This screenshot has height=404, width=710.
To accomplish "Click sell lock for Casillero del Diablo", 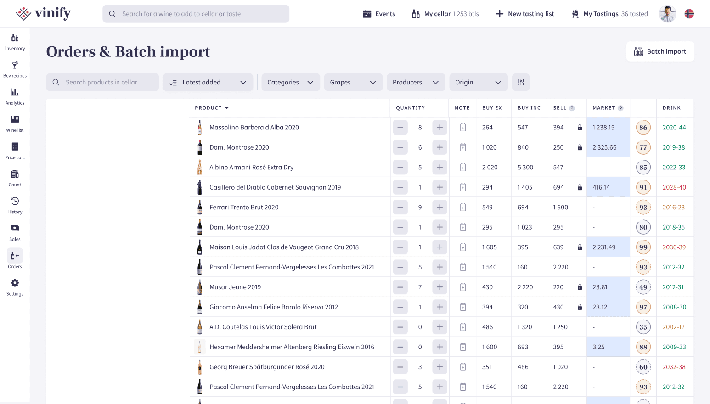I will (x=580, y=187).
